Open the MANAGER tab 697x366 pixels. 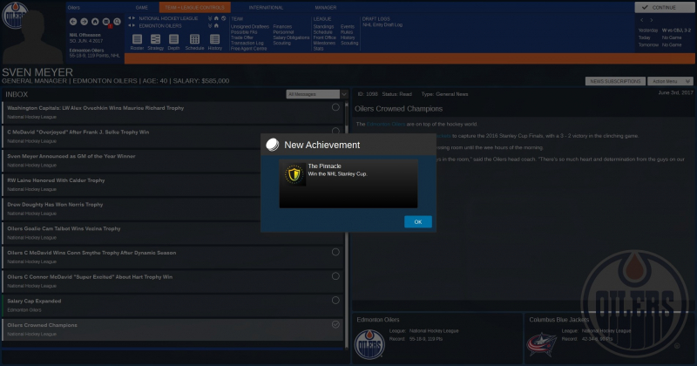325,8
